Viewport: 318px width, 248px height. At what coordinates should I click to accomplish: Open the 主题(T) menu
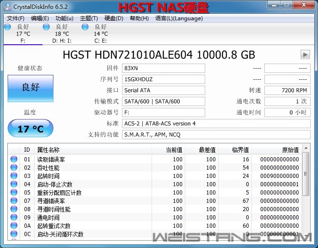click(89, 18)
